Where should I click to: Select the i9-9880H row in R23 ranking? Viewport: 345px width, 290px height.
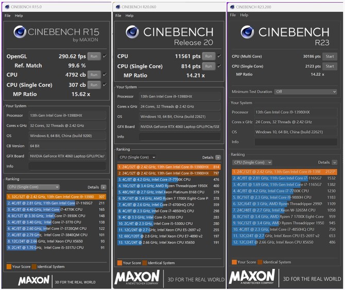point(284,197)
